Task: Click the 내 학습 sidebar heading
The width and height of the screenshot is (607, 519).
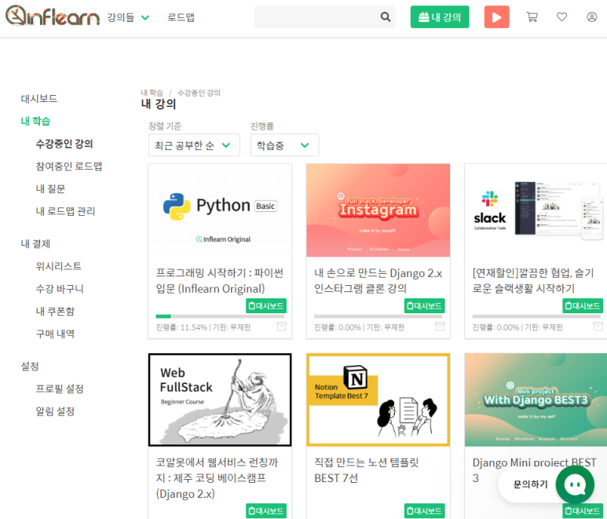Action: (35, 121)
